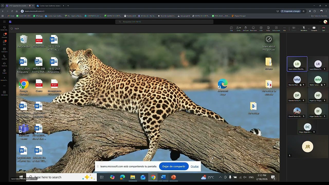Open OneDrive in Teams sidebar
329x185 pixels.
pyautogui.click(x=4, y=64)
